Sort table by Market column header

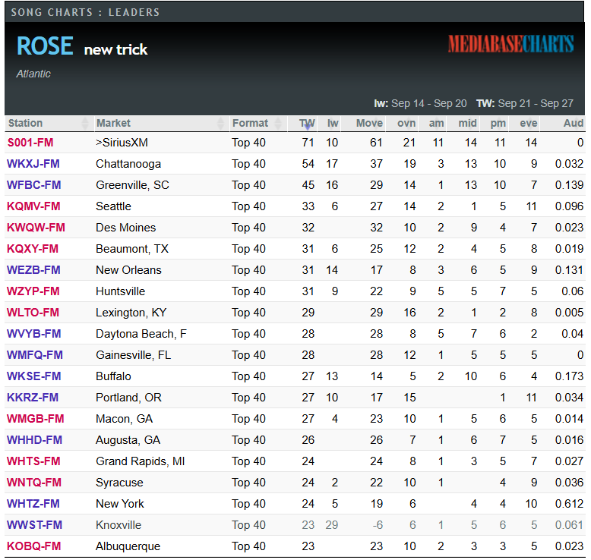pos(161,123)
